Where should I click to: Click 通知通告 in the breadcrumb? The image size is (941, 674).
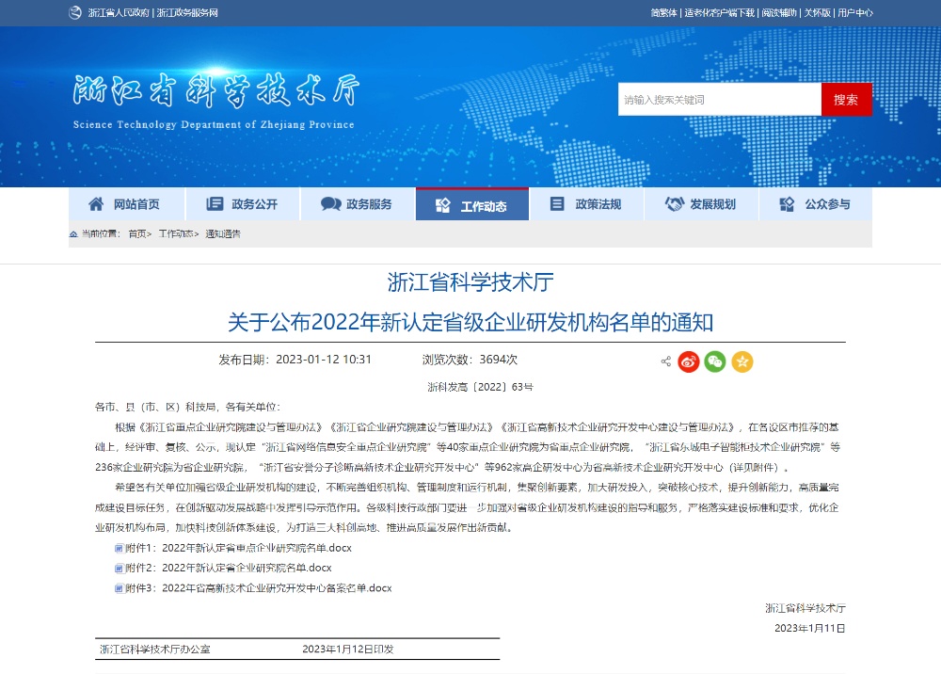pos(223,233)
